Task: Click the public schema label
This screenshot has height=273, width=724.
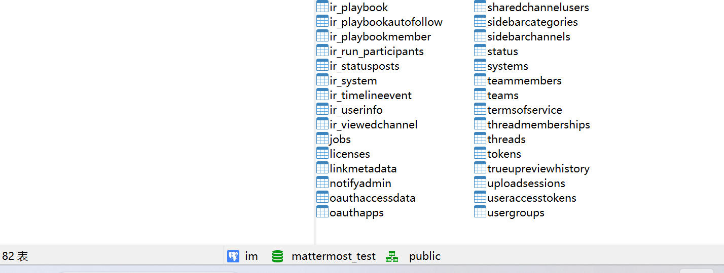Action: click(425, 256)
